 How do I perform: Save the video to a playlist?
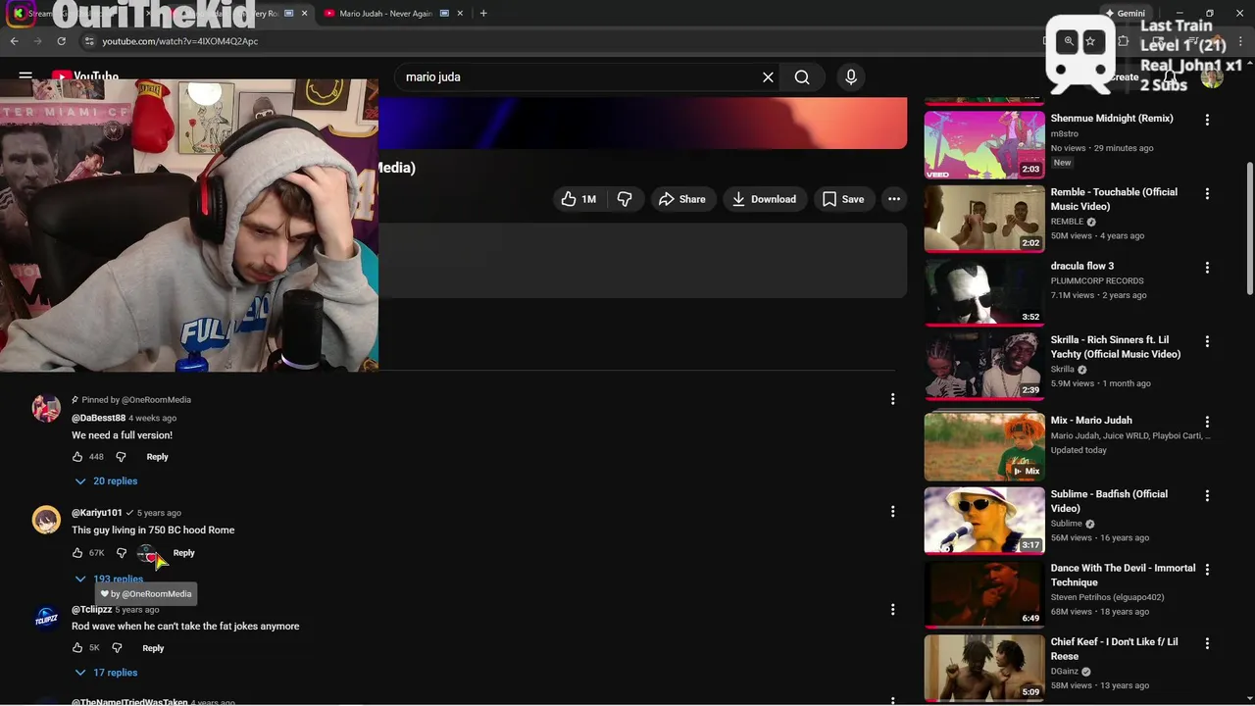tap(843, 199)
